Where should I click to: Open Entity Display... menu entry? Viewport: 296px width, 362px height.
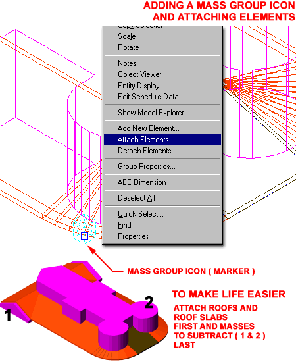point(162,86)
